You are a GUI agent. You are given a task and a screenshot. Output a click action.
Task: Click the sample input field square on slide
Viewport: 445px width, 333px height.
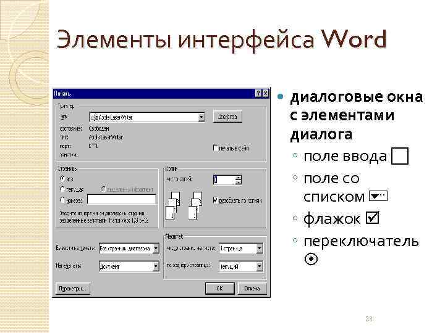400,156
